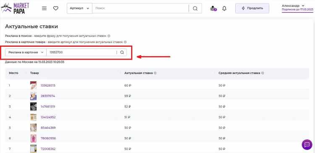Image resolution: width=315 pixels, height=153 pixels.
Task: Click the top search magnifier icon
Action: 195,8
